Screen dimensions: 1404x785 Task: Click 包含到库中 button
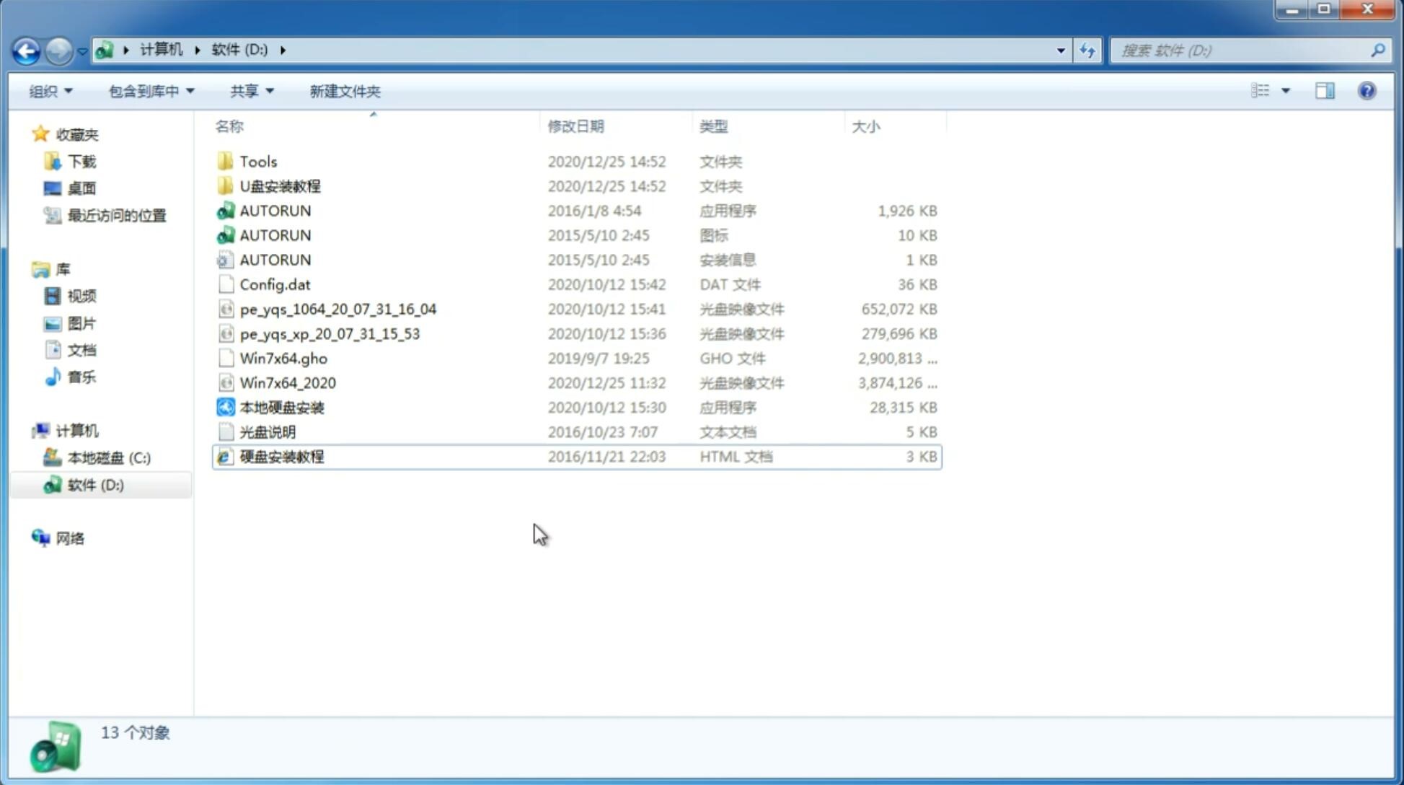tap(151, 91)
